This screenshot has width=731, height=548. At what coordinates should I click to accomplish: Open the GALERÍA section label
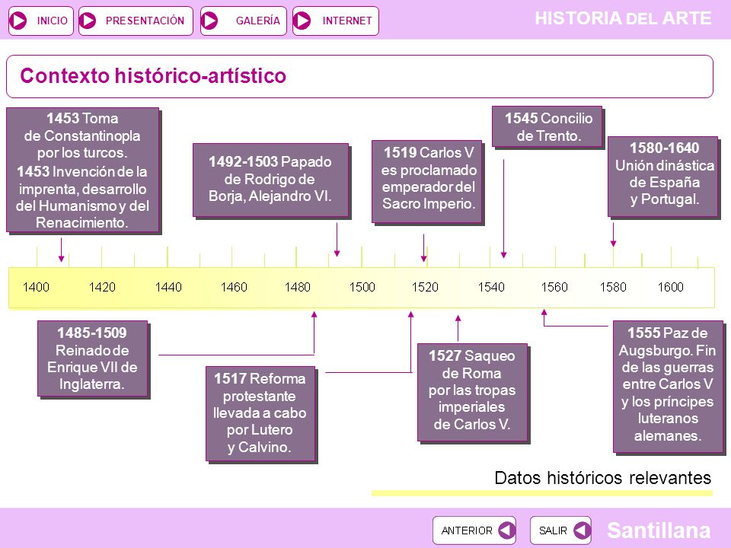click(x=258, y=21)
